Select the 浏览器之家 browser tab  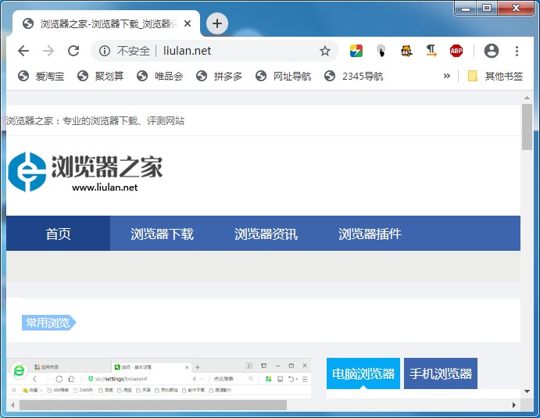(106, 23)
